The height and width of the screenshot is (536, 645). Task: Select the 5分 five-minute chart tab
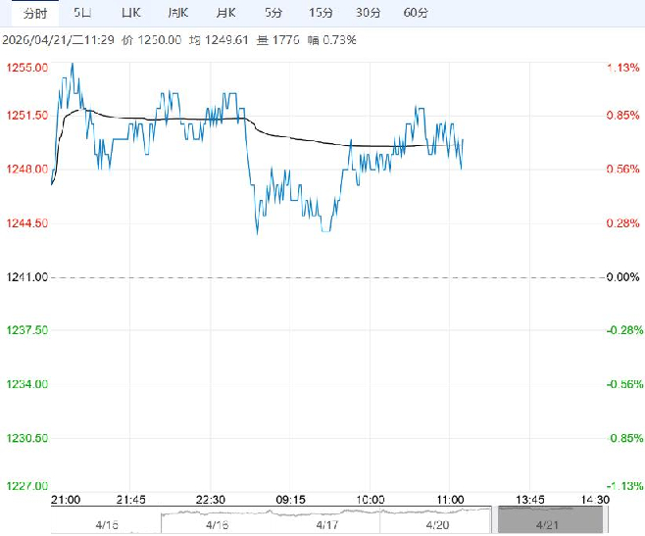point(275,13)
